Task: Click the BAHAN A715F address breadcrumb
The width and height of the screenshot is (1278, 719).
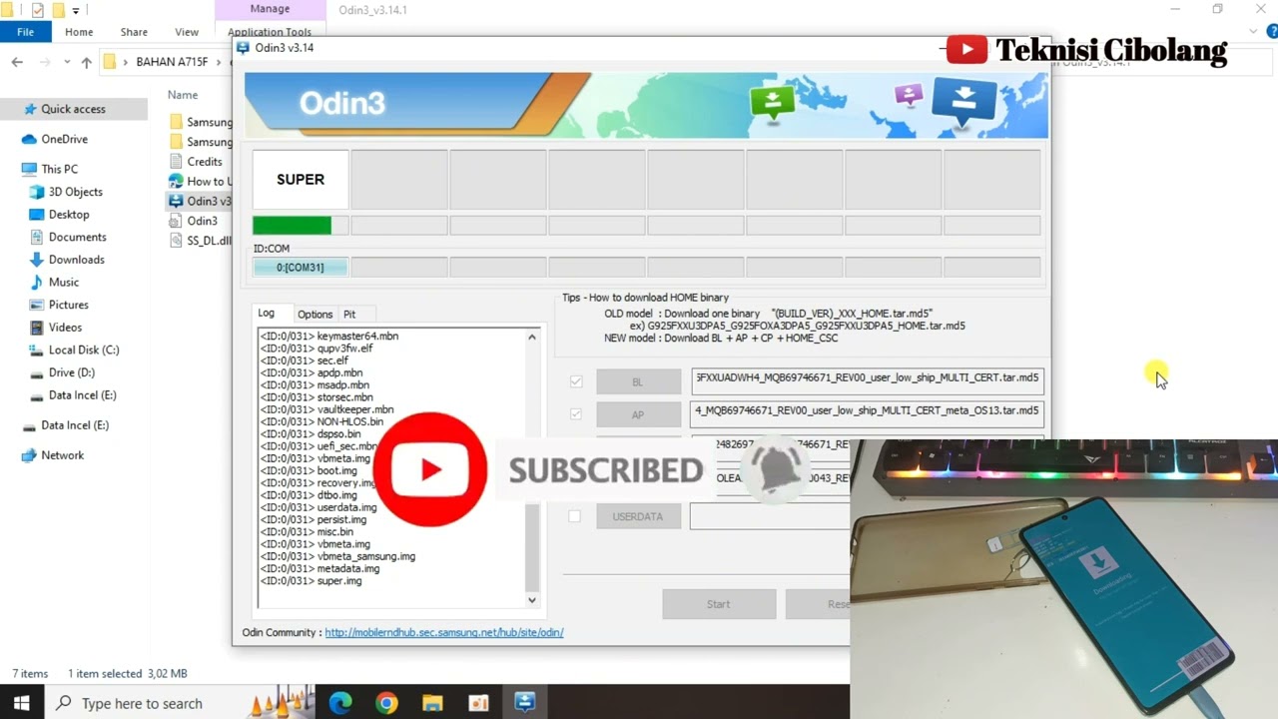Action: tap(172, 62)
